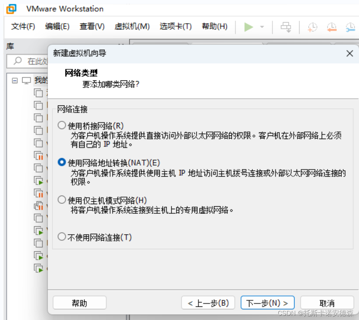This screenshot has height=320, width=359.
Task: Click the 要添加哪类网络? text
Action: pos(111,84)
